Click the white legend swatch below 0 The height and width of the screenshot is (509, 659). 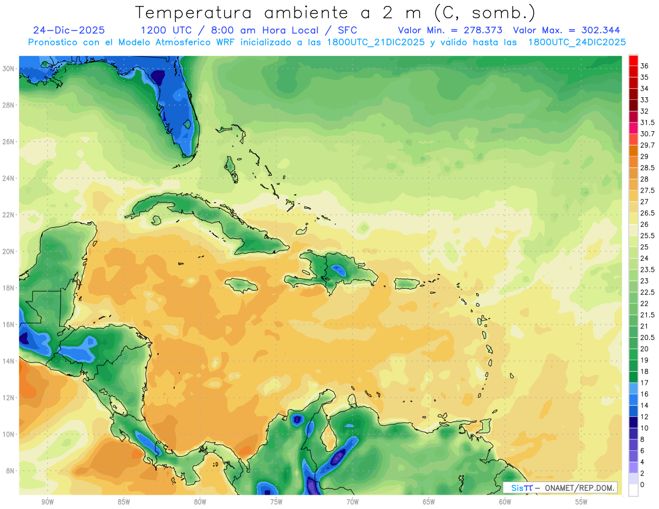pos(633,491)
